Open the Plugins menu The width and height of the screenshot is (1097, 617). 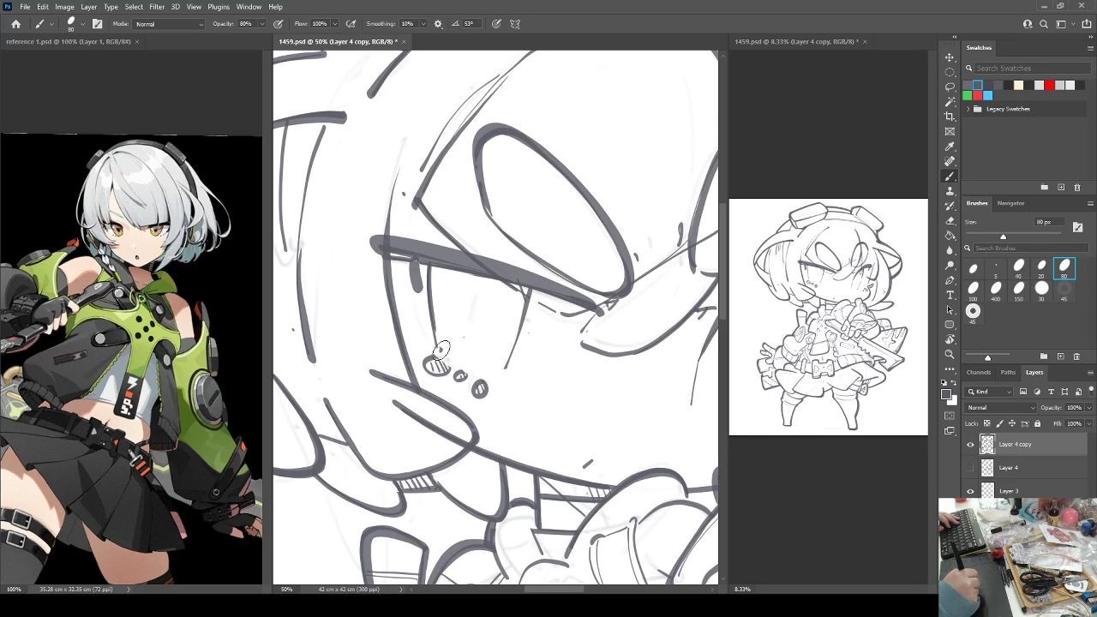click(x=219, y=7)
